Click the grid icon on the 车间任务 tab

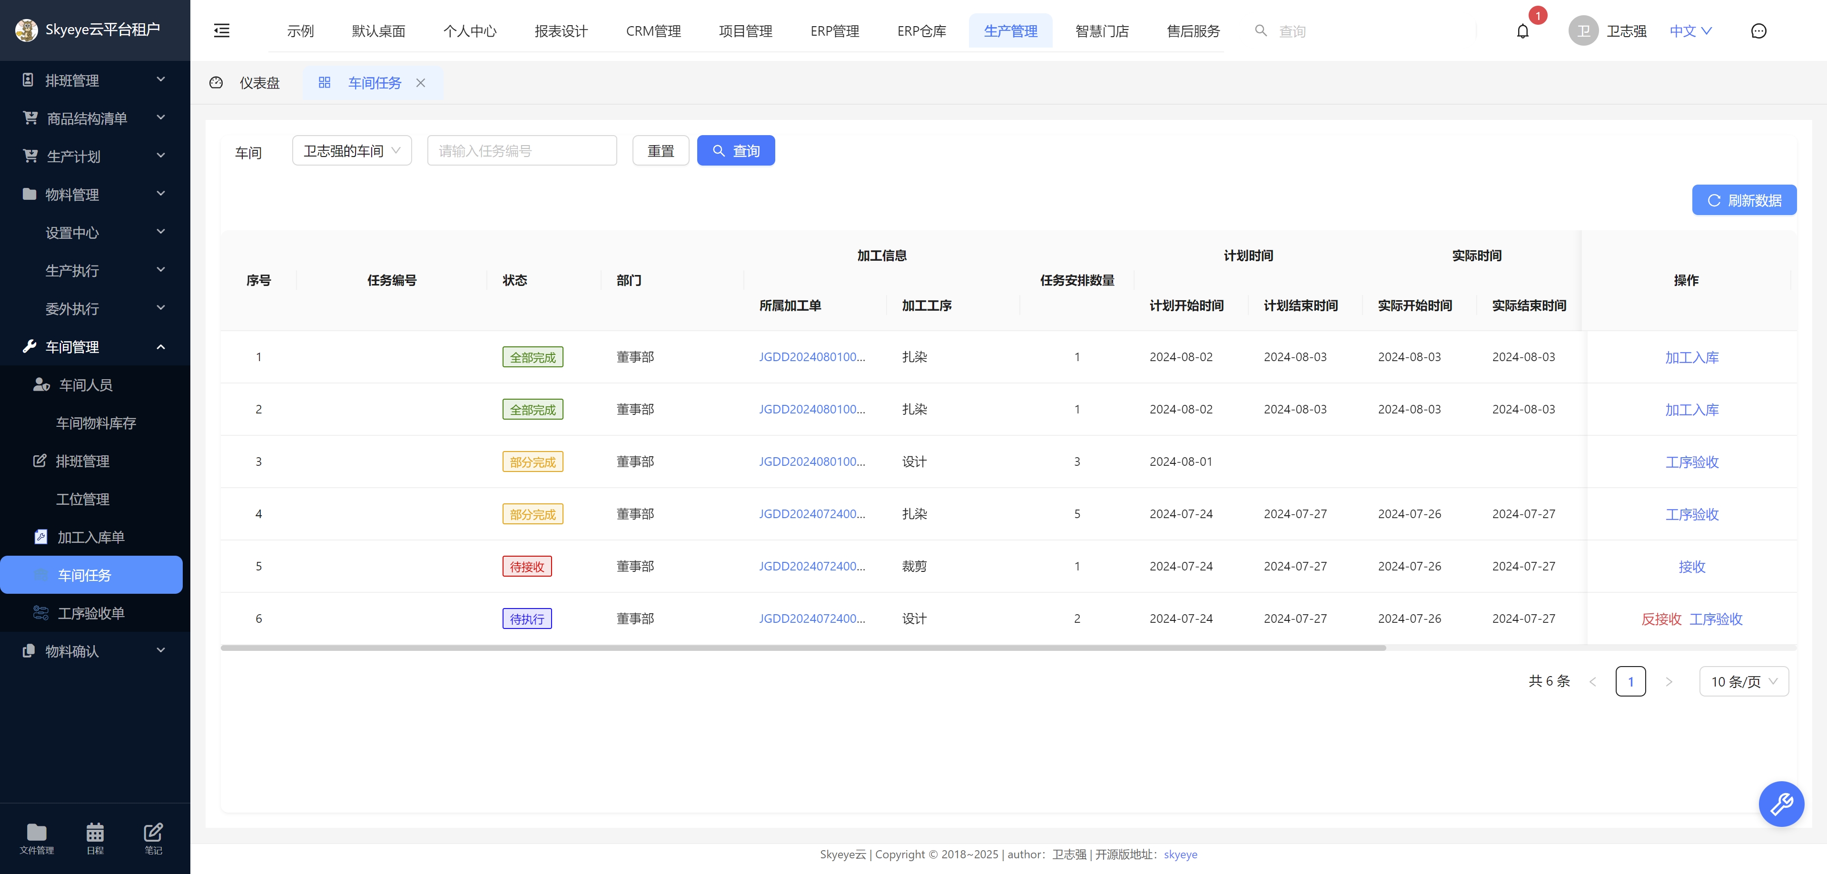tap(324, 83)
